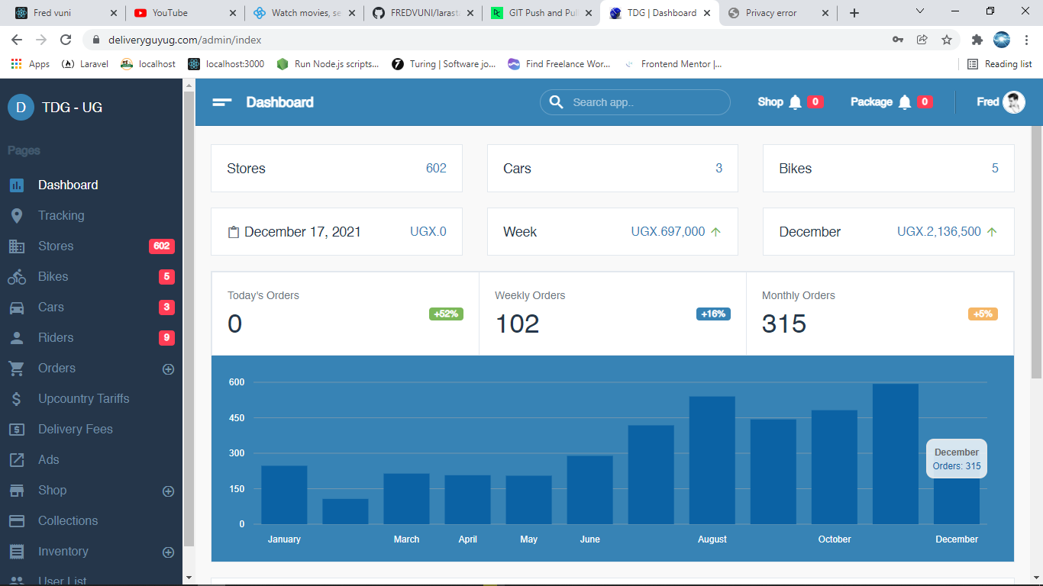This screenshot has height=586, width=1043.
Task: Toggle the sidebar hamburger menu icon
Action: click(222, 102)
